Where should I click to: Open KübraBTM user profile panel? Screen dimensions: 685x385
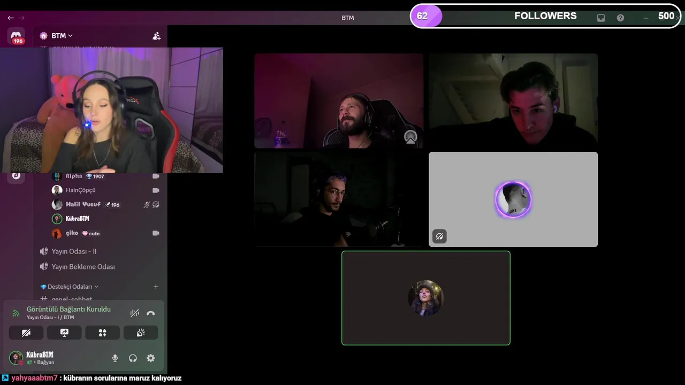(x=33, y=358)
